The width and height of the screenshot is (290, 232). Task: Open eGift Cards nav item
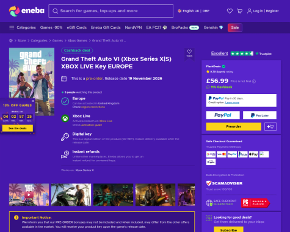[77, 27]
